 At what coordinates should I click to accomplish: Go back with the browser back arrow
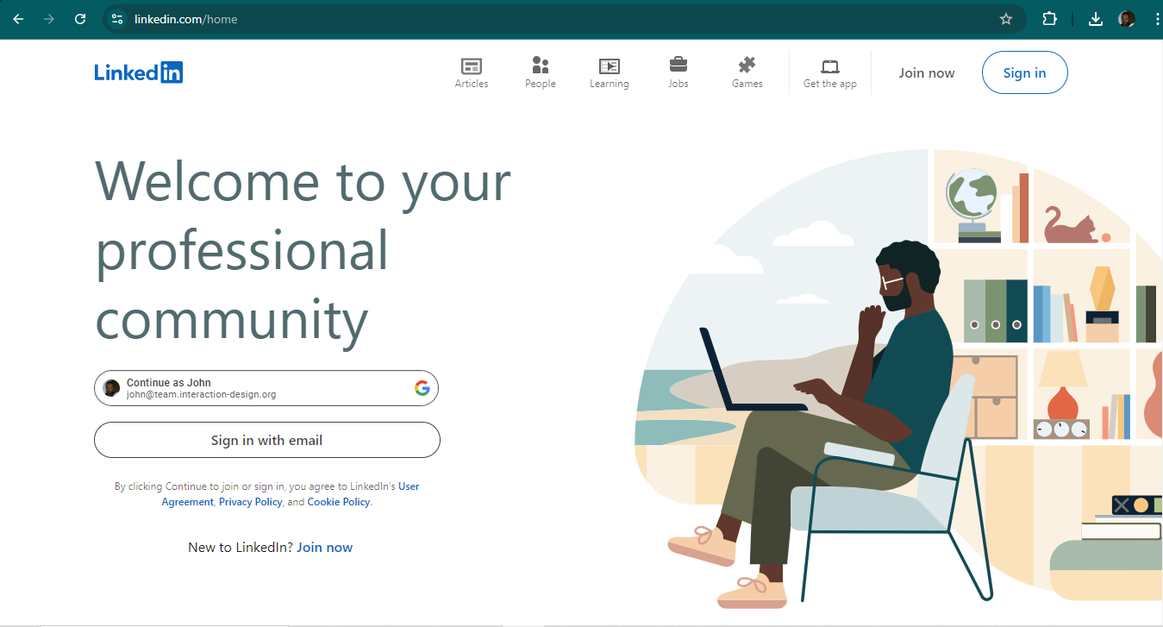click(x=18, y=18)
